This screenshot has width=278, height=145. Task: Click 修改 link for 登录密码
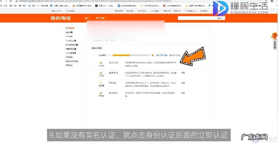point(183,73)
